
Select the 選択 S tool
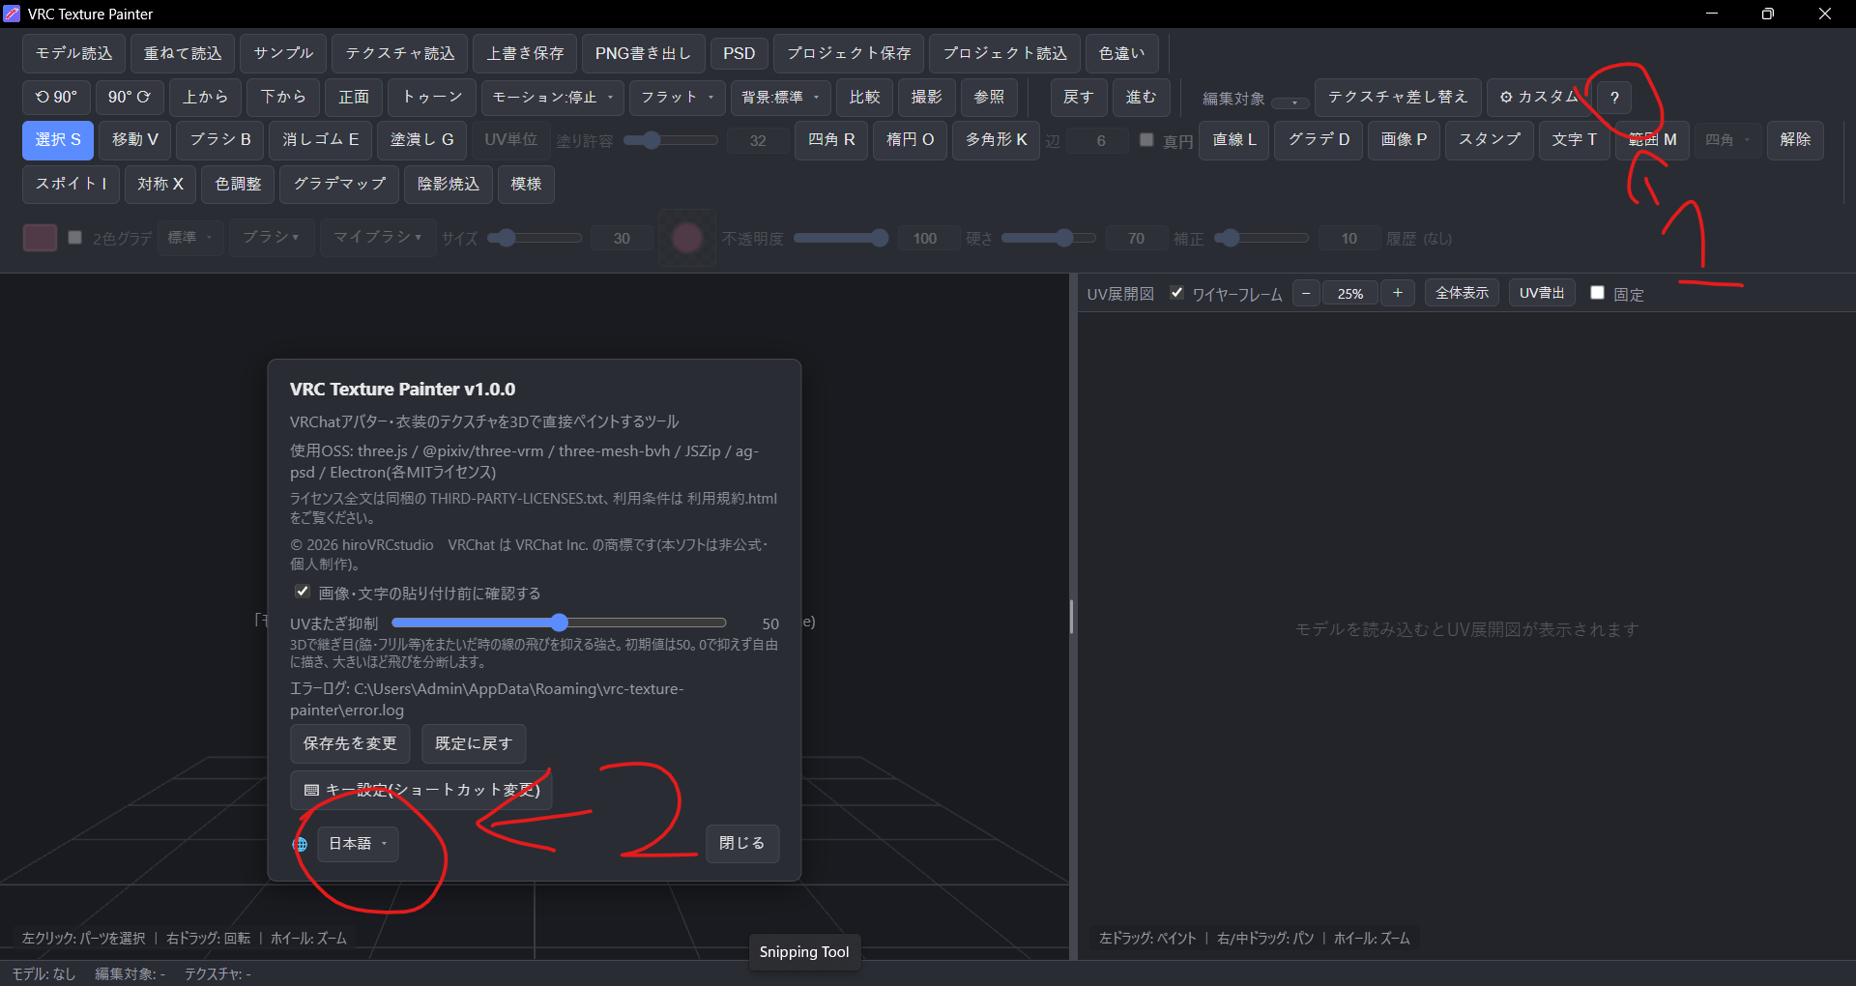coord(58,140)
